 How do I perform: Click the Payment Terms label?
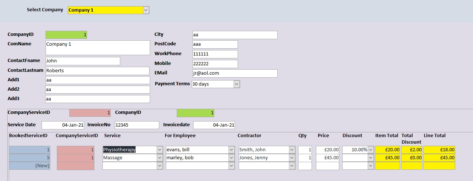click(172, 84)
